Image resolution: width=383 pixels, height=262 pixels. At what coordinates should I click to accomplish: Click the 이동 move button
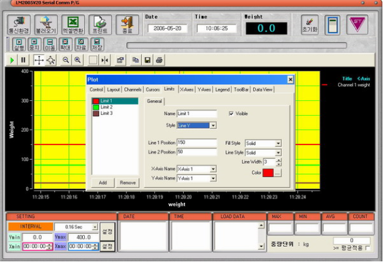click(x=50, y=44)
